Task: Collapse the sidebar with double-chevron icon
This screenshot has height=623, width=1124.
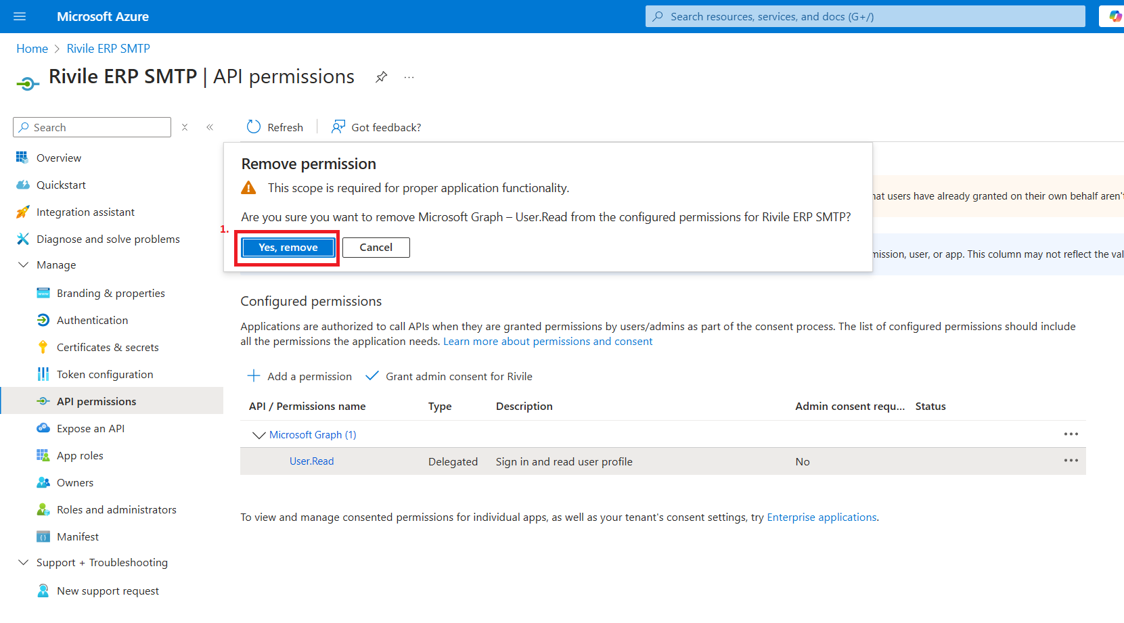Action: point(210,127)
